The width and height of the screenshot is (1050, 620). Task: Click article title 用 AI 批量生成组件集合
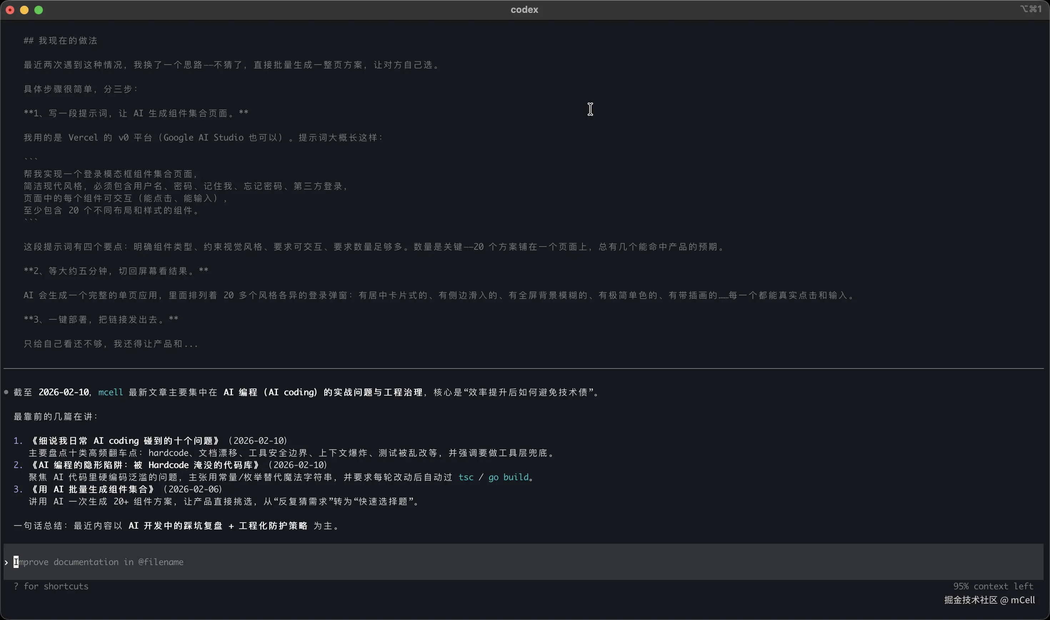point(93,489)
